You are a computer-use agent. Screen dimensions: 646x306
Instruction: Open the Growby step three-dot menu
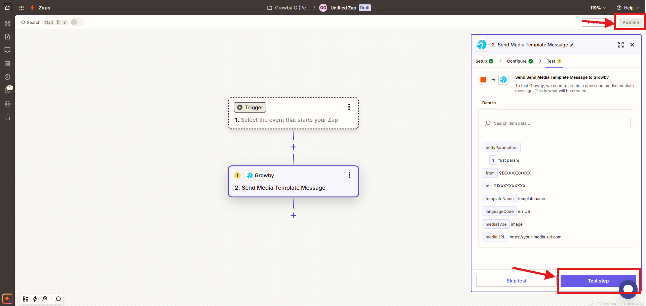click(x=349, y=175)
